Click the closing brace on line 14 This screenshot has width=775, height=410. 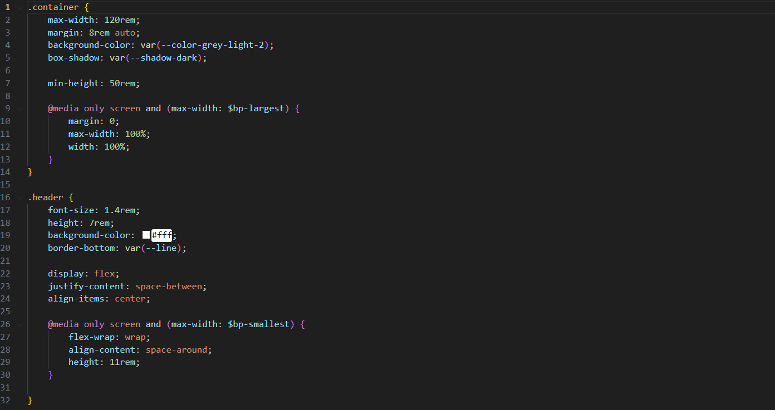30,172
